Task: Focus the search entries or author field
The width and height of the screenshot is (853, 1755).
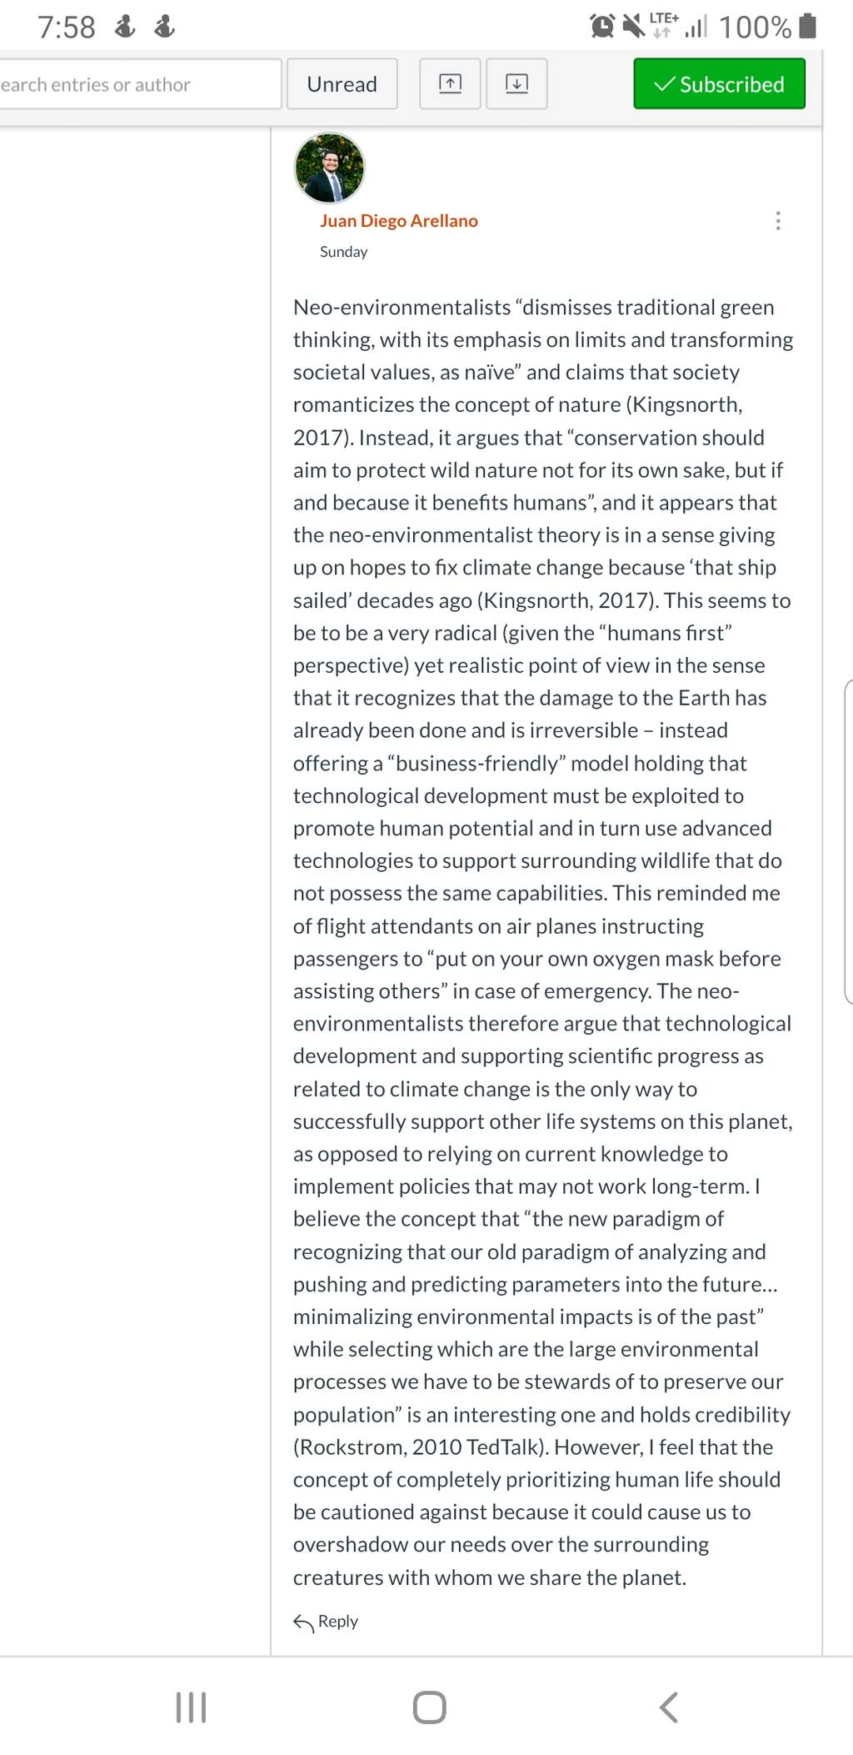Action: [140, 83]
